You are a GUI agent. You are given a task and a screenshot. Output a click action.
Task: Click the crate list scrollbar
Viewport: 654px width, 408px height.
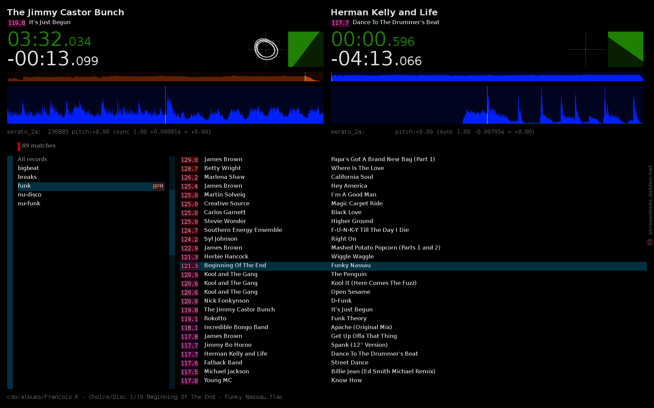[x=10, y=272]
